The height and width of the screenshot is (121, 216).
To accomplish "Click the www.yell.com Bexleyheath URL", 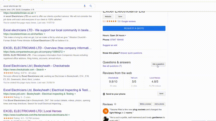I will point(38,94).
